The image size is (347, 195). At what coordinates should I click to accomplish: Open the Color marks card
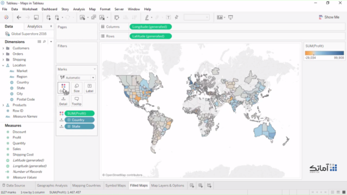click(x=63, y=88)
